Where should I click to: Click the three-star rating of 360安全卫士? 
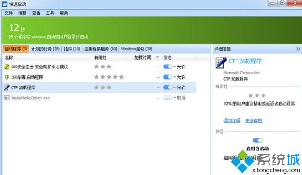coord(103,67)
